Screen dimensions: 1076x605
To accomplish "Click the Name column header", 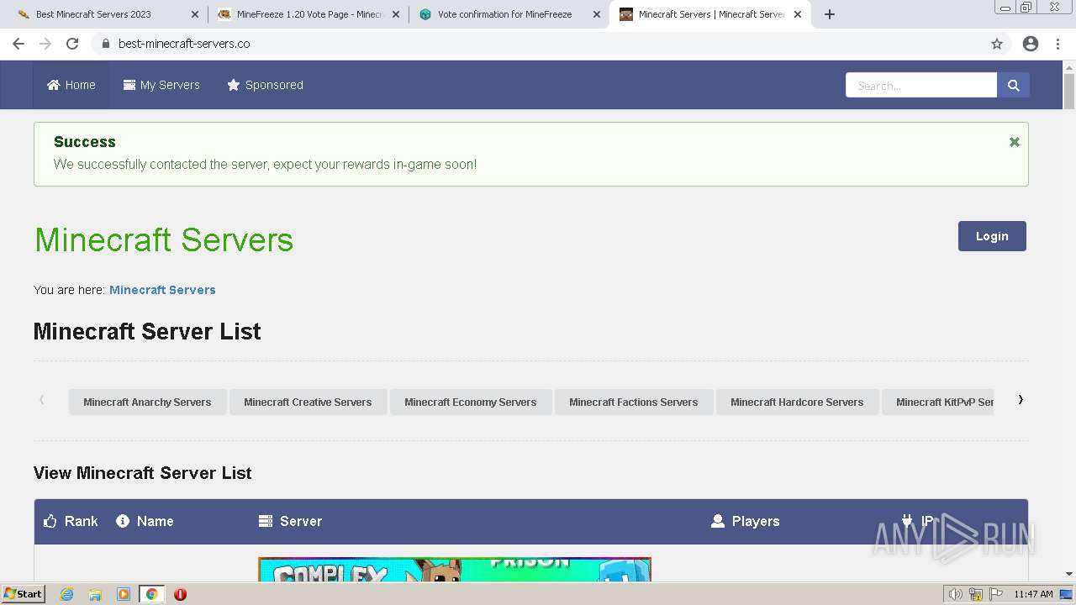I will coord(145,521).
